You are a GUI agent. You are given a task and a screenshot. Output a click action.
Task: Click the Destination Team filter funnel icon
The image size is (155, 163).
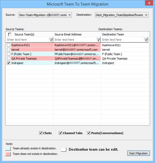click(146, 40)
